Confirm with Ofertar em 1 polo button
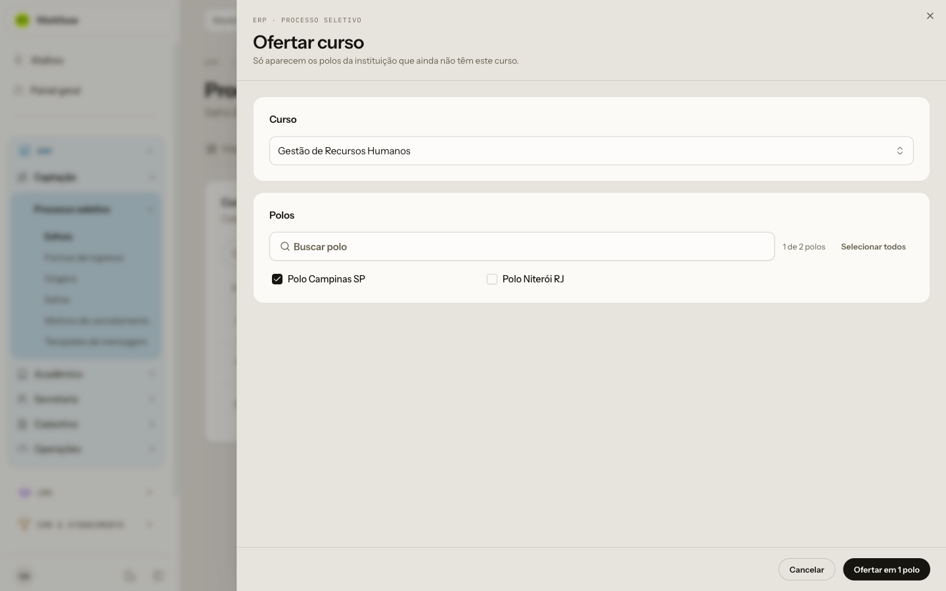This screenshot has height=591, width=946. pyautogui.click(x=886, y=569)
